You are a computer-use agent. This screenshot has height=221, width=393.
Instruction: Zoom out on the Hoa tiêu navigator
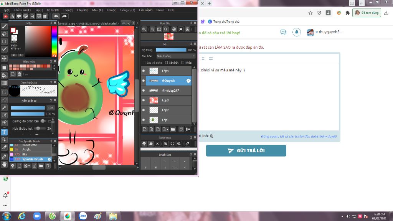coord(166,29)
